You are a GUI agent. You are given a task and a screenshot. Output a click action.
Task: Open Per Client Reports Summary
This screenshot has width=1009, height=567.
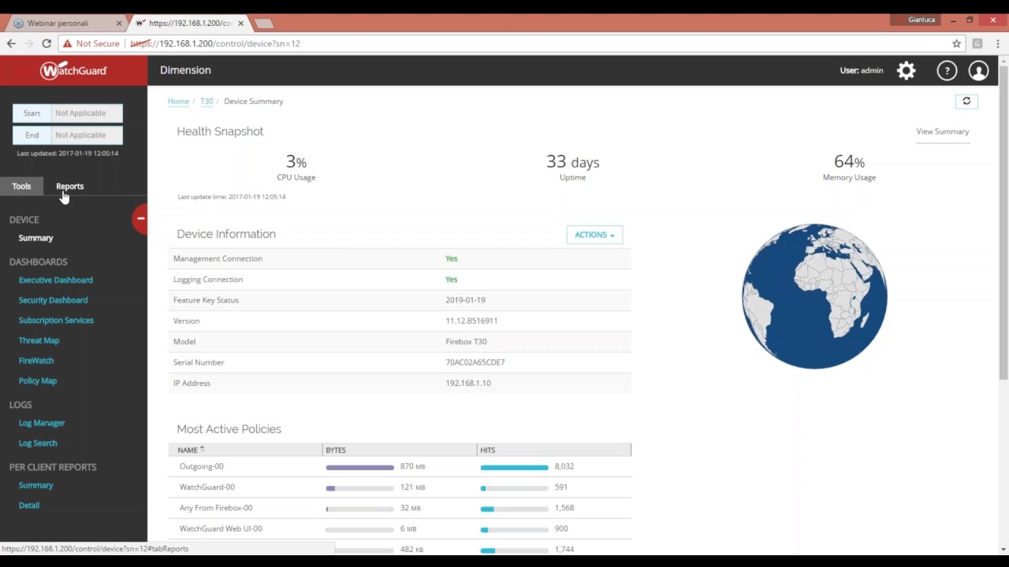tap(35, 486)
